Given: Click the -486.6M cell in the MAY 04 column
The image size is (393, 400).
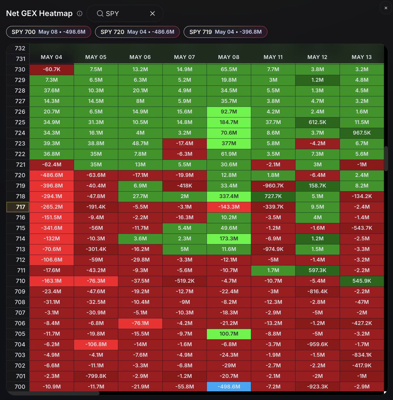Looking at the screenshot, I should pyautogui.click(x=51, y=175).
